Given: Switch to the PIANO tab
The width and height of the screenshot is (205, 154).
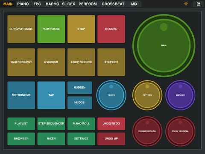Looking at the screenshot, I should click(x=23, y=4).
